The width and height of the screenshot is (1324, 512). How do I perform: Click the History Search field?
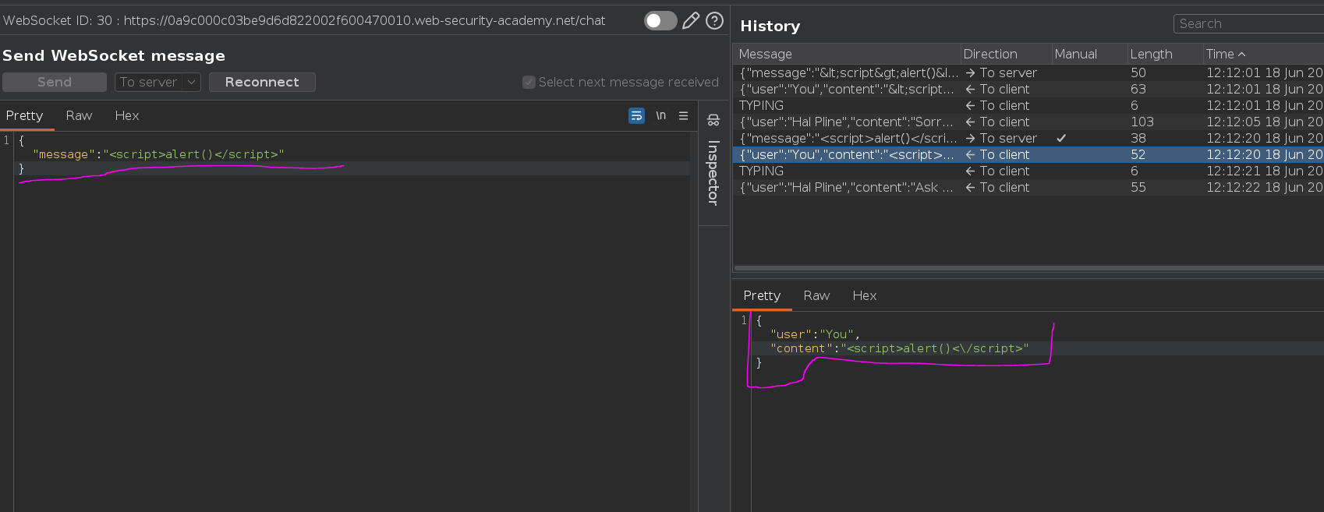pyautogui.click(x=1248, y=24)
